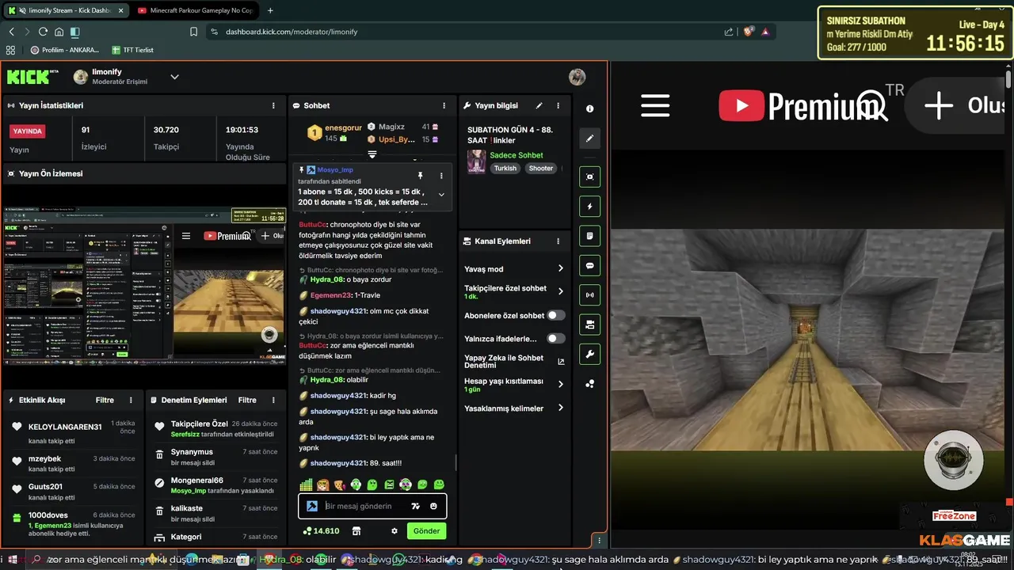This screenshot has width=1014, height=570.
Task: Click the 14.610 channel points balance
Action: 322,531
